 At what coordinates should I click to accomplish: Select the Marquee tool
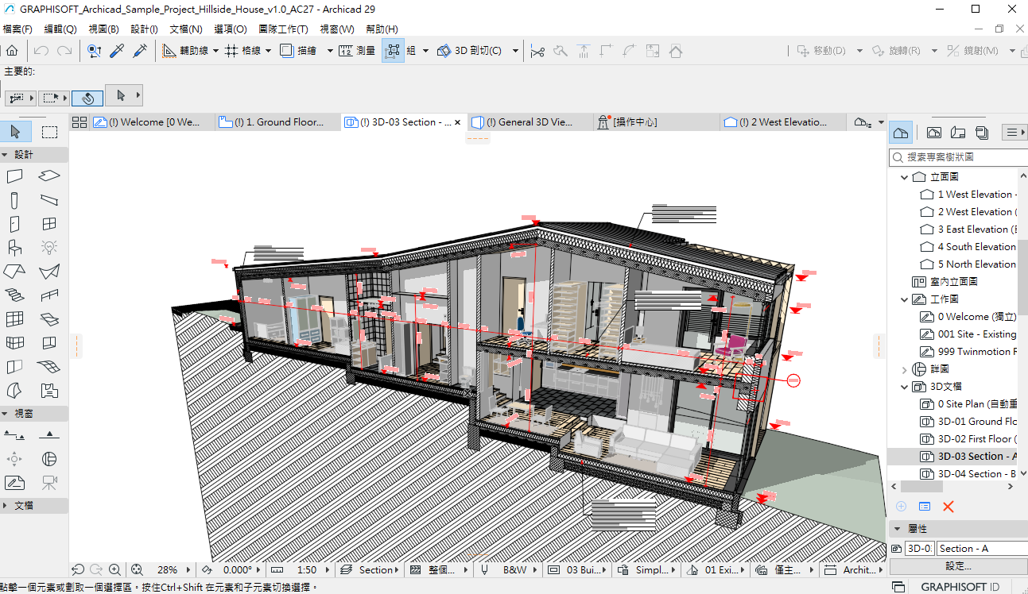point(49,132)
